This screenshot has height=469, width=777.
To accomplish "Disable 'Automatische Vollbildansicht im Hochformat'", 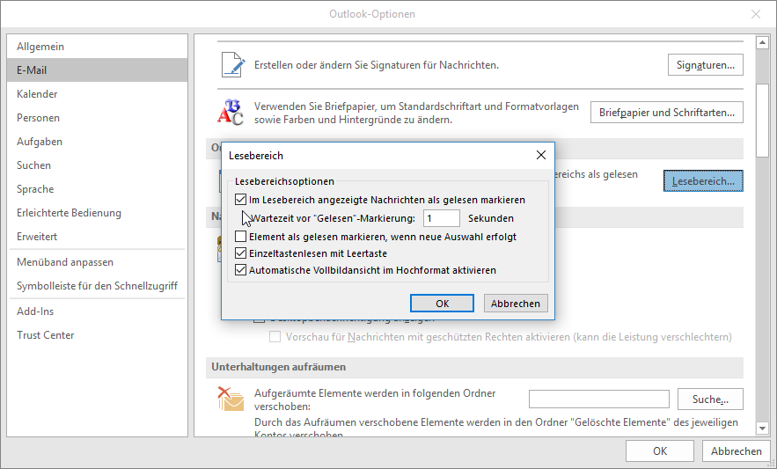I will (x=241, y=270).
